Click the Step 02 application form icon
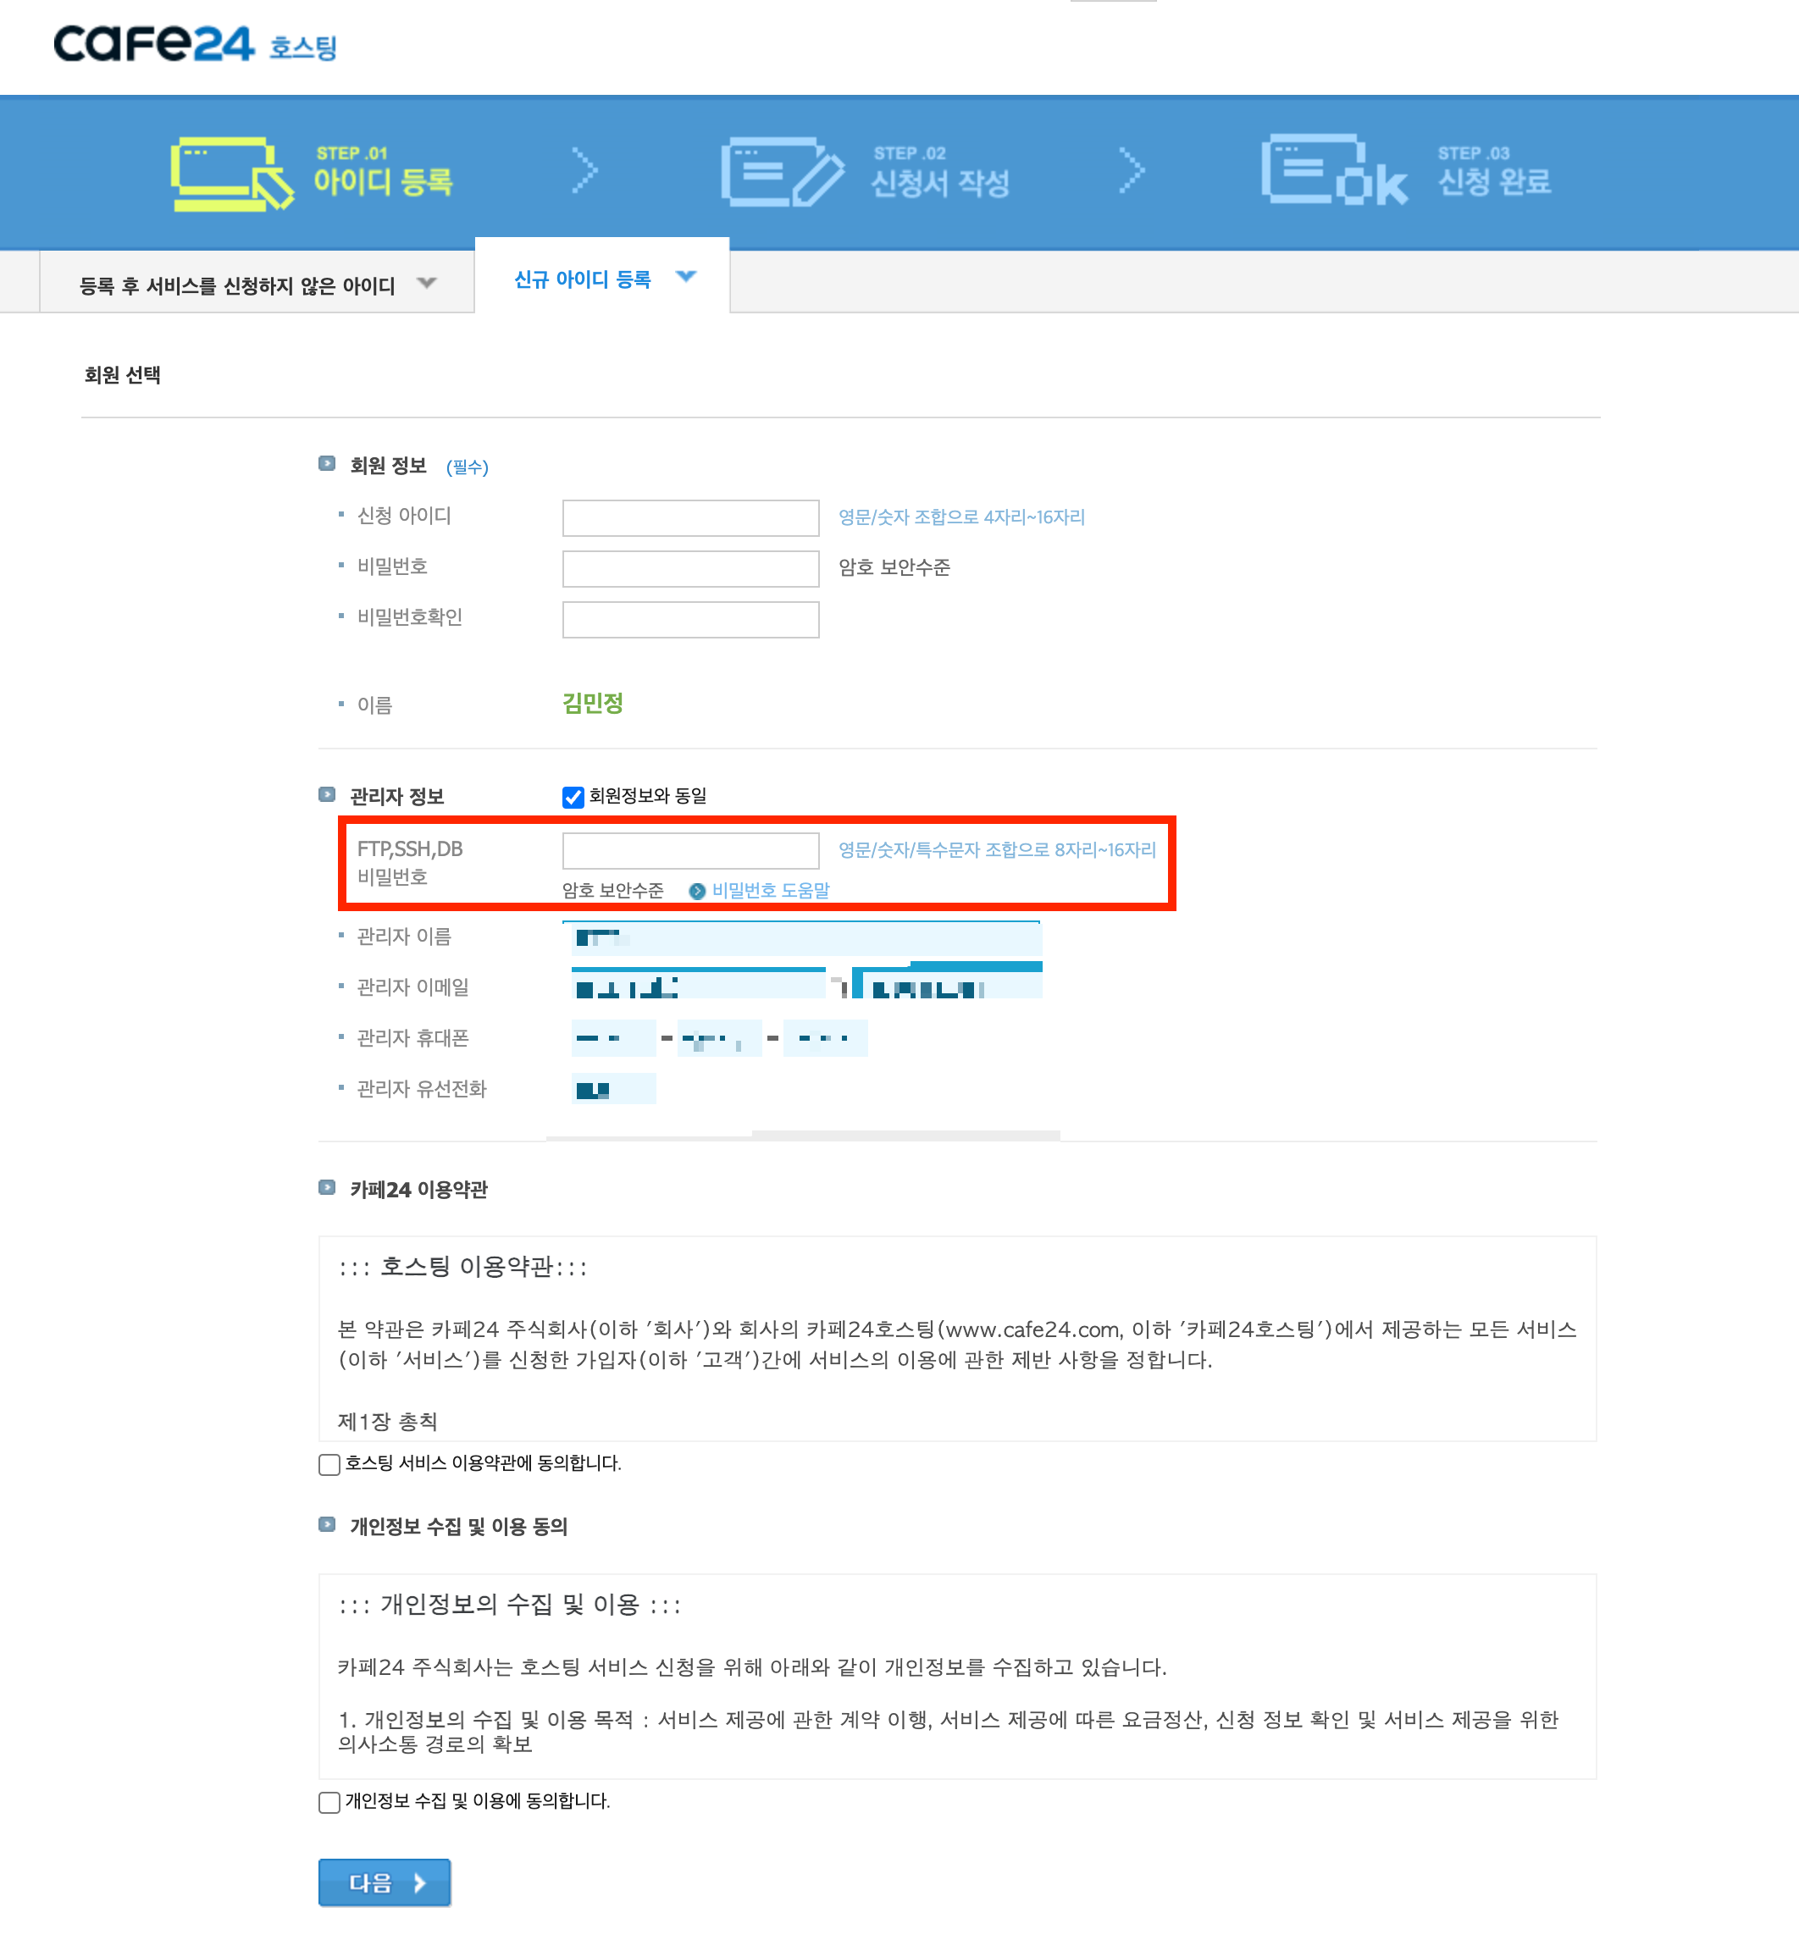1799x1951 pixels. click(x=782, y=172)
